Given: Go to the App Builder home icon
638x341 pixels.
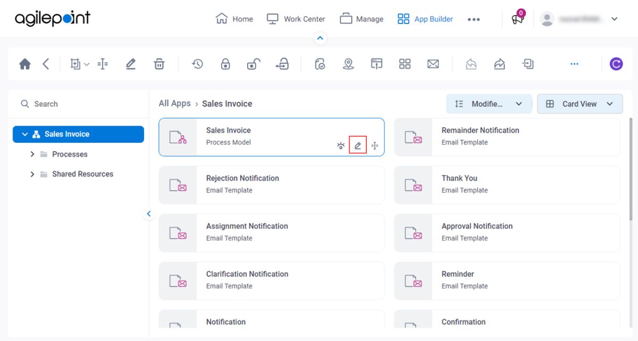Looking at the screenshot, I should [24, 64].
